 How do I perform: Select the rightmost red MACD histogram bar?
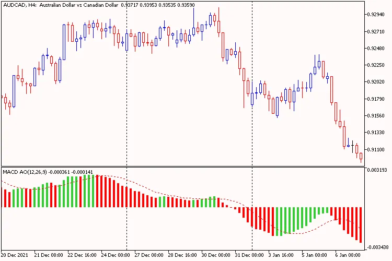[361, 224]
